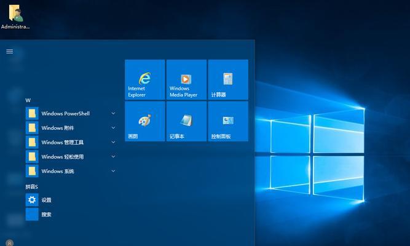Viewport: 410px width, 246px height.
Task: Open the 记事本 notepad tile
Action: point(186,121)
